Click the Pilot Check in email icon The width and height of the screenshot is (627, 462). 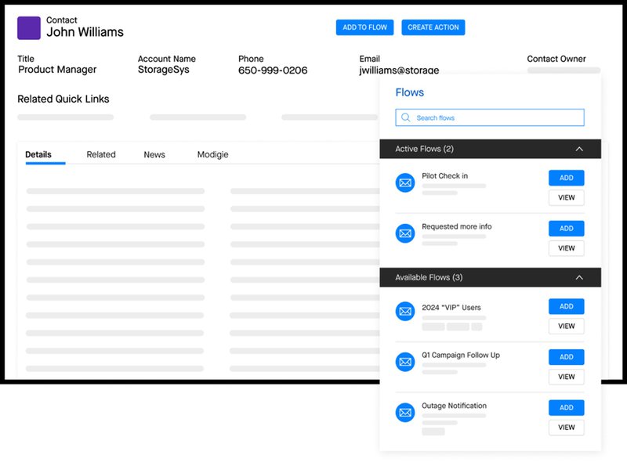pyautogui.click(x=405, y=182)
